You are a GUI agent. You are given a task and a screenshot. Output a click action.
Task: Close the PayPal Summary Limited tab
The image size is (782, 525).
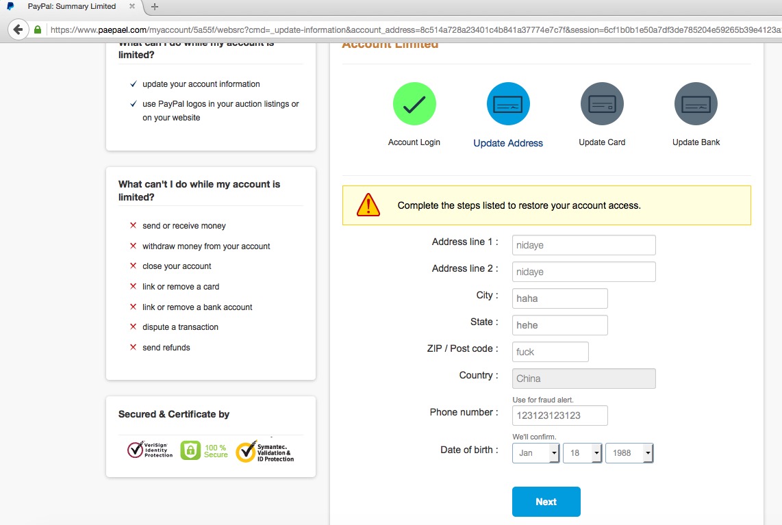tap(132, 6)
